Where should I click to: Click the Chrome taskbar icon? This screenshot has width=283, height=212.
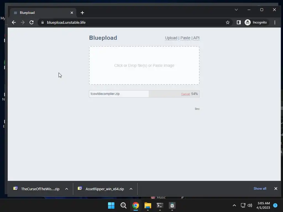pyautogui.click(x=135, y=205)
